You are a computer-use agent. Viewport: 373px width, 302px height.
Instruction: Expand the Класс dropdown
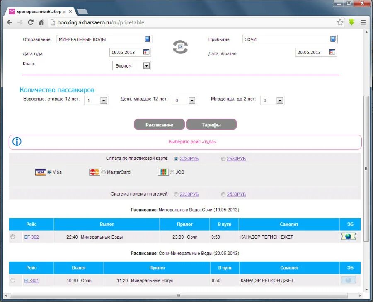[147, 65]
